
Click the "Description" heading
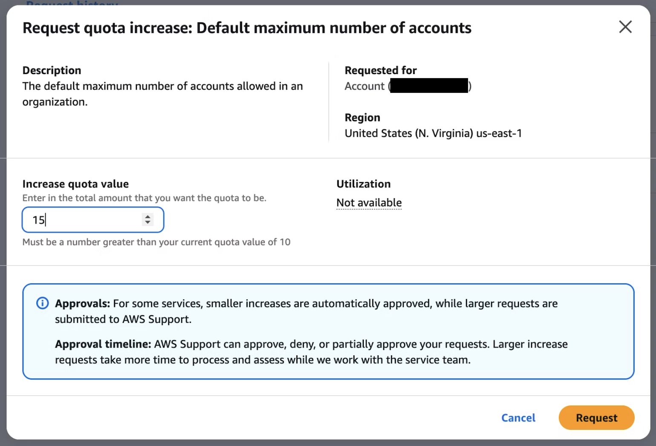tap(52, 70)
